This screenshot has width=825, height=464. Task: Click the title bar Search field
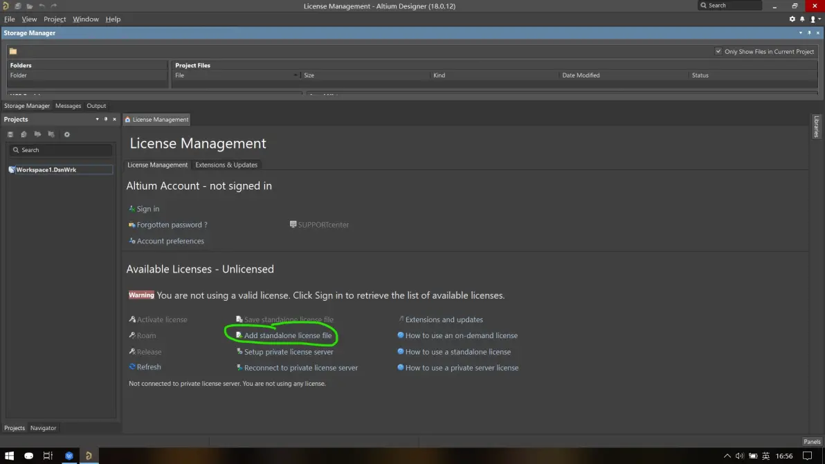(729, 6)
